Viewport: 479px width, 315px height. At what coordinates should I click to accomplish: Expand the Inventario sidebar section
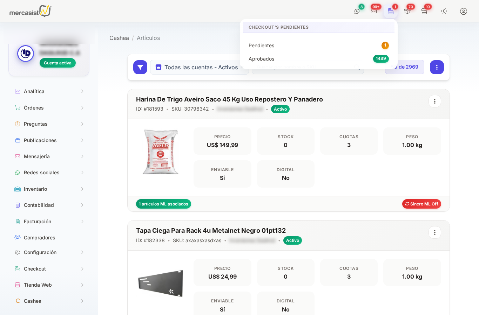click(x=49, y=189)
